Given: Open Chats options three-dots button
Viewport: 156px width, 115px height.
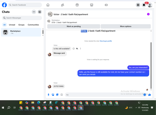Looking at the screenshot, I should pos(34,12).
